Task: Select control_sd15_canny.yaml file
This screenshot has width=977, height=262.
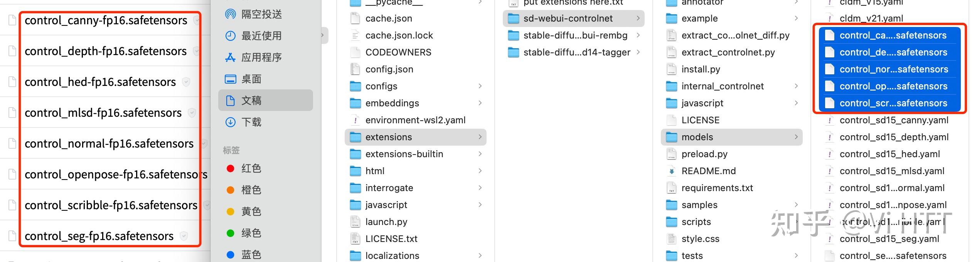Action: pos(894,120)
